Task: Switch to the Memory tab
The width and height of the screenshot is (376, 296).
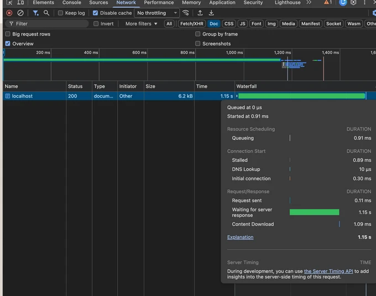Action: click(x=191, y=3)
